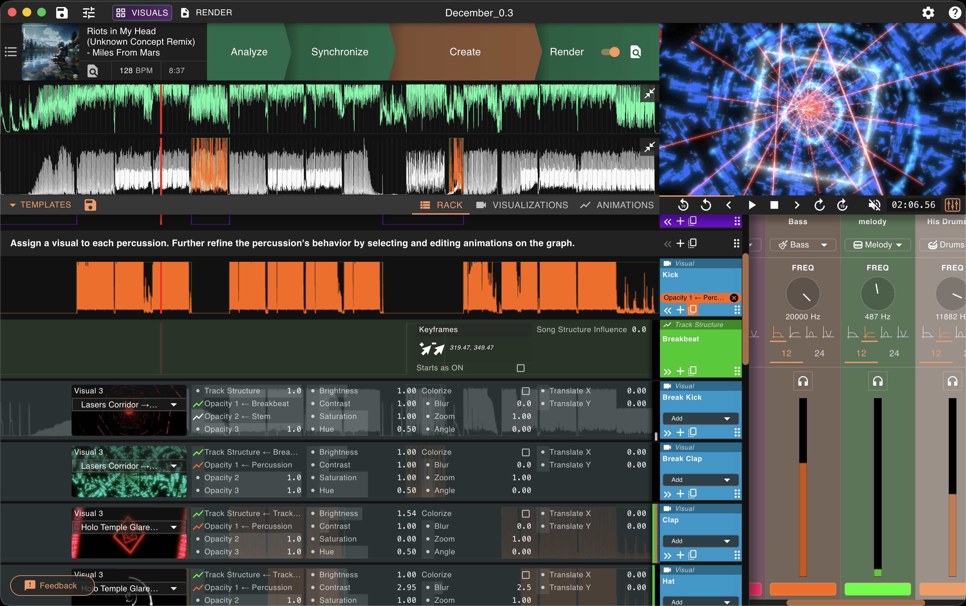Enable the Starts as ON checkbox
This screenshot has height=606, width=966.
[520, 367]
